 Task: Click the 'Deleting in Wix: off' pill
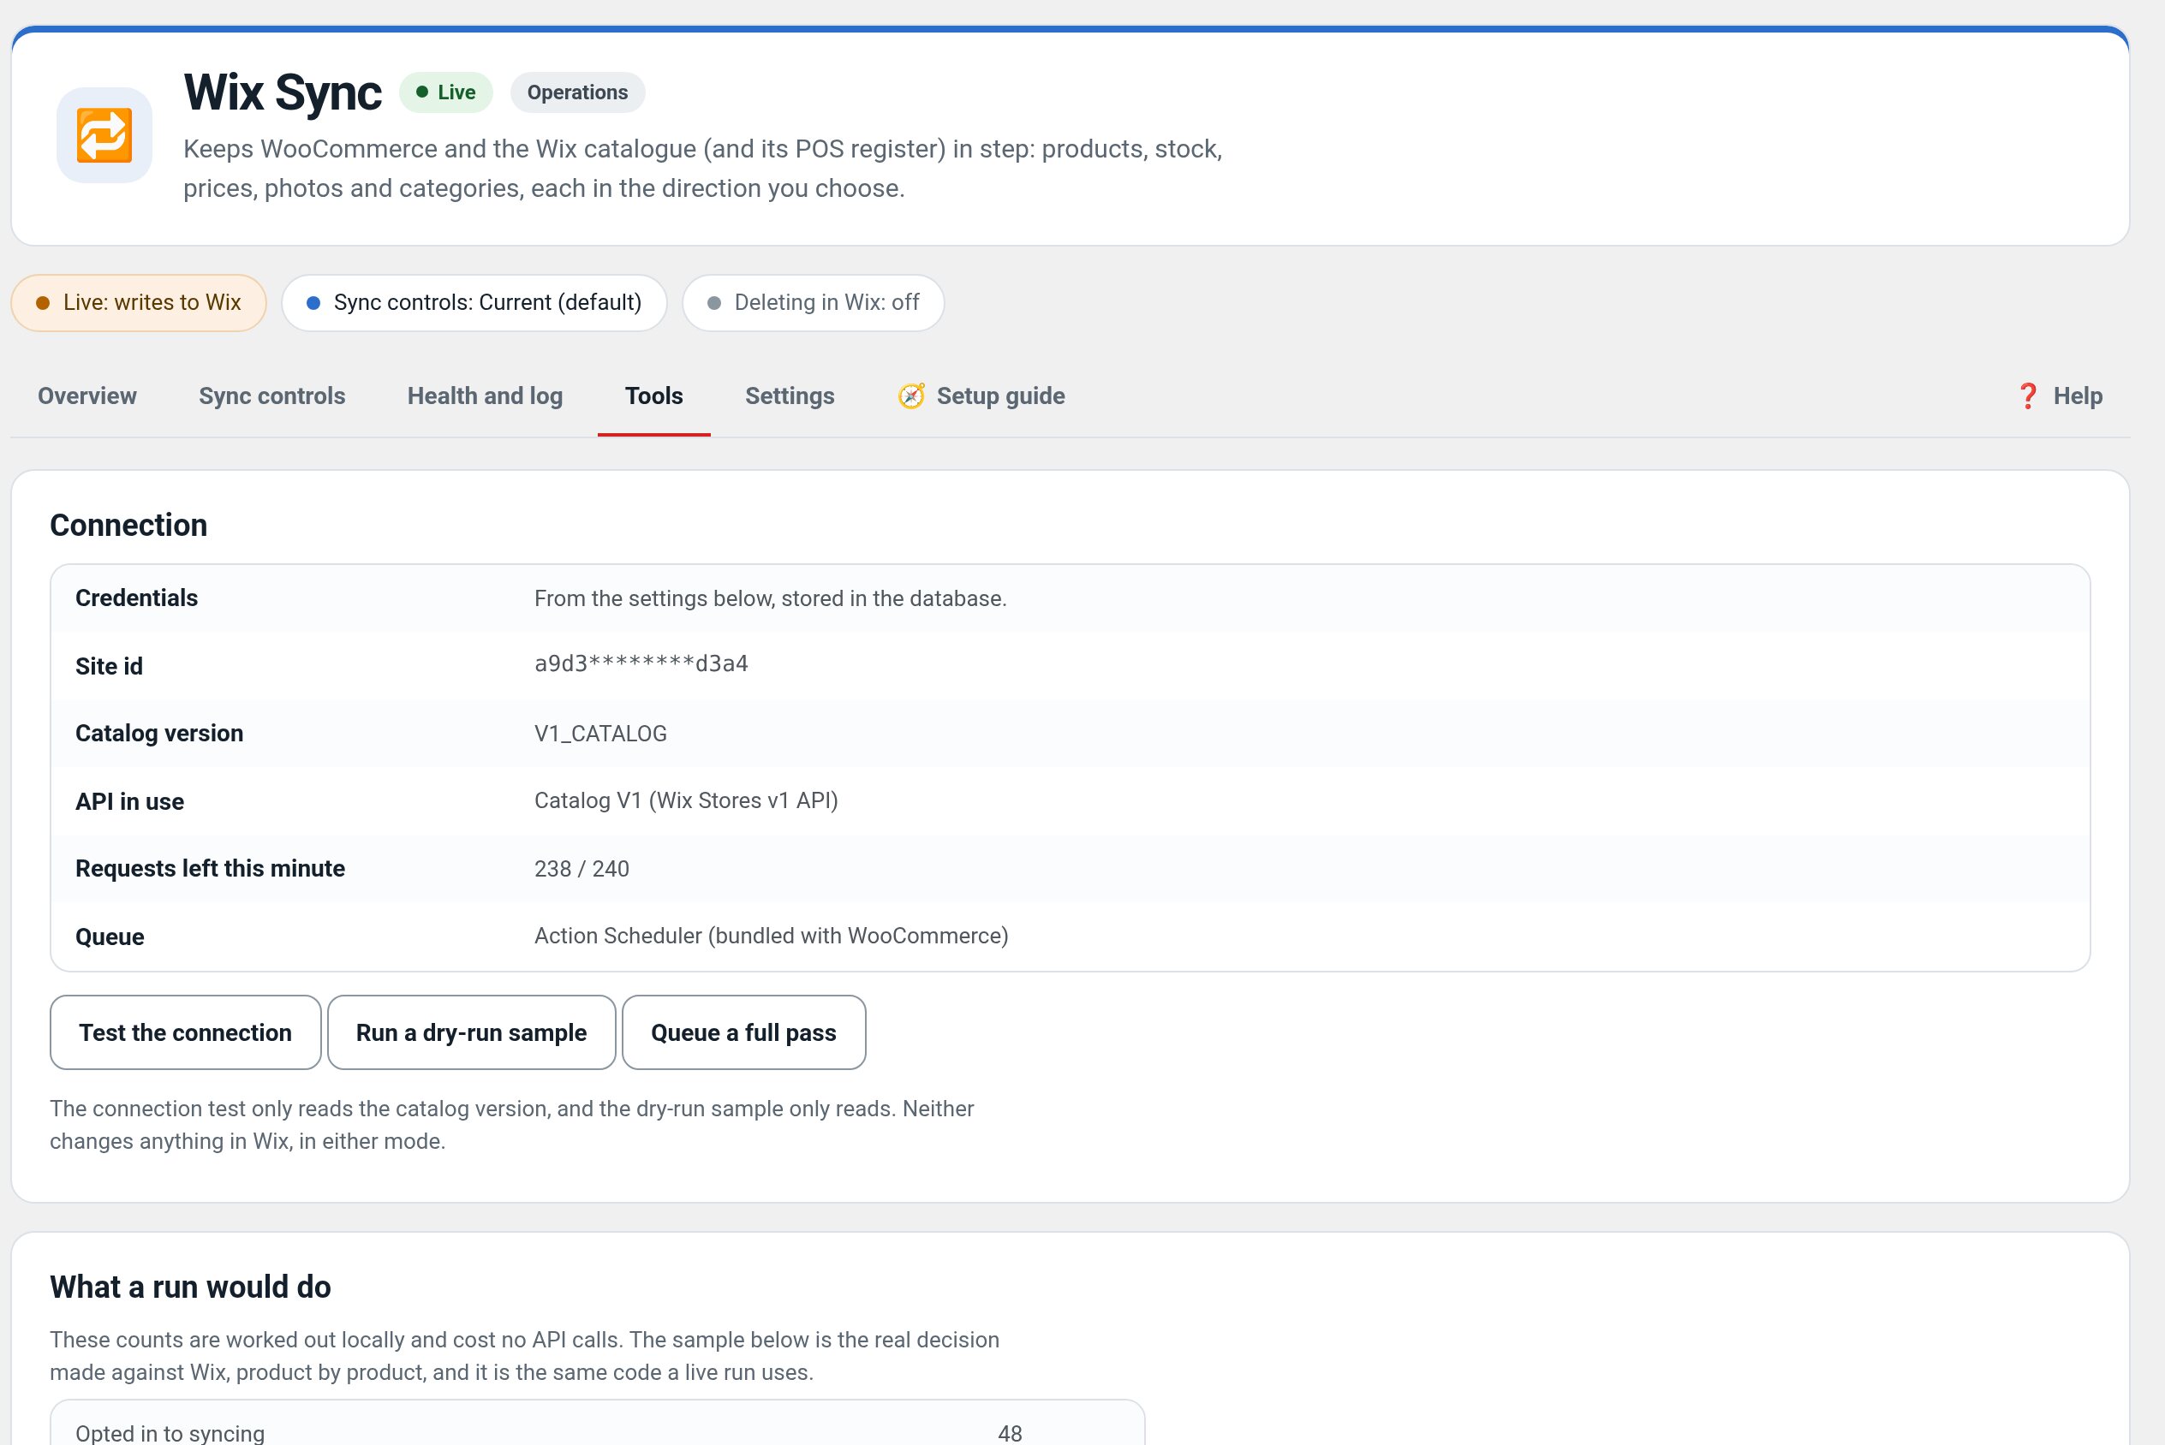tap(813, 302)
